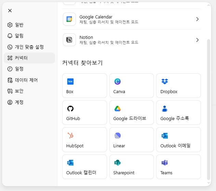
Task: Click the 커넥터 찾아보기 heading
Action: pyautogui.click(x=82, y=63)
